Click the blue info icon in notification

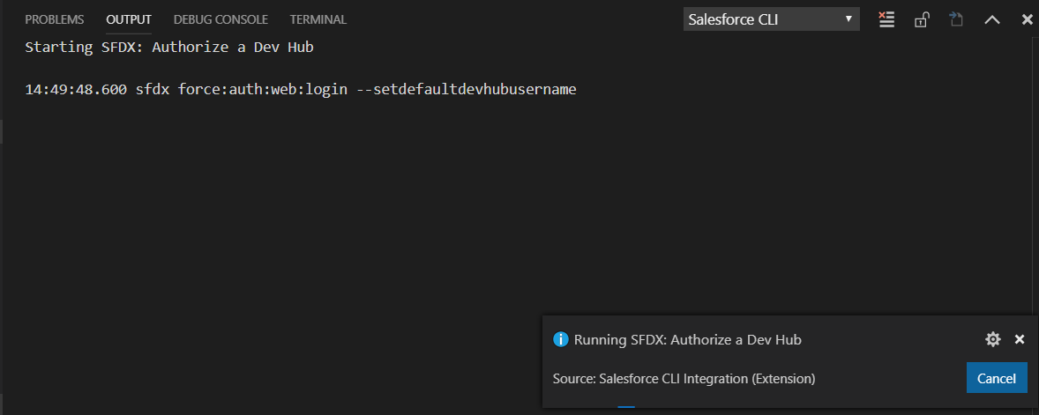(x=560, y=339)
